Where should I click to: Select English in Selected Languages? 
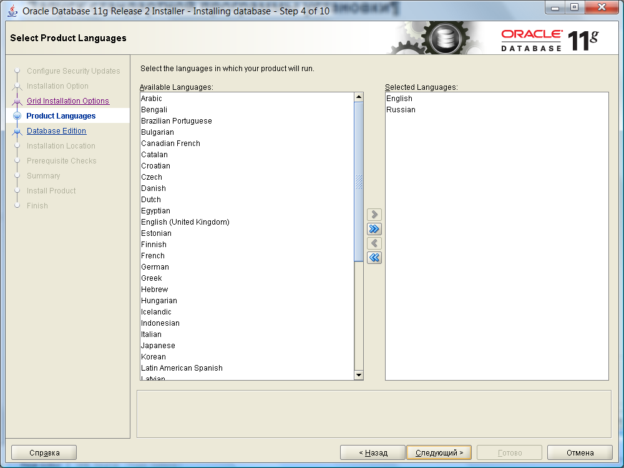click(497, 99)
